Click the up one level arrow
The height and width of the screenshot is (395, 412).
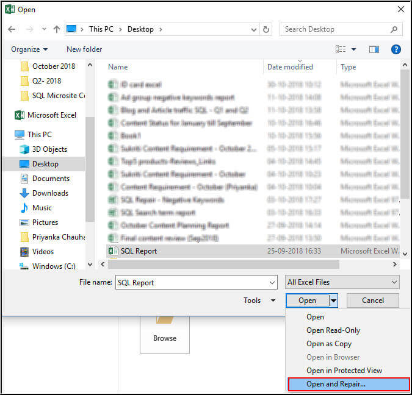click(57, 29)
